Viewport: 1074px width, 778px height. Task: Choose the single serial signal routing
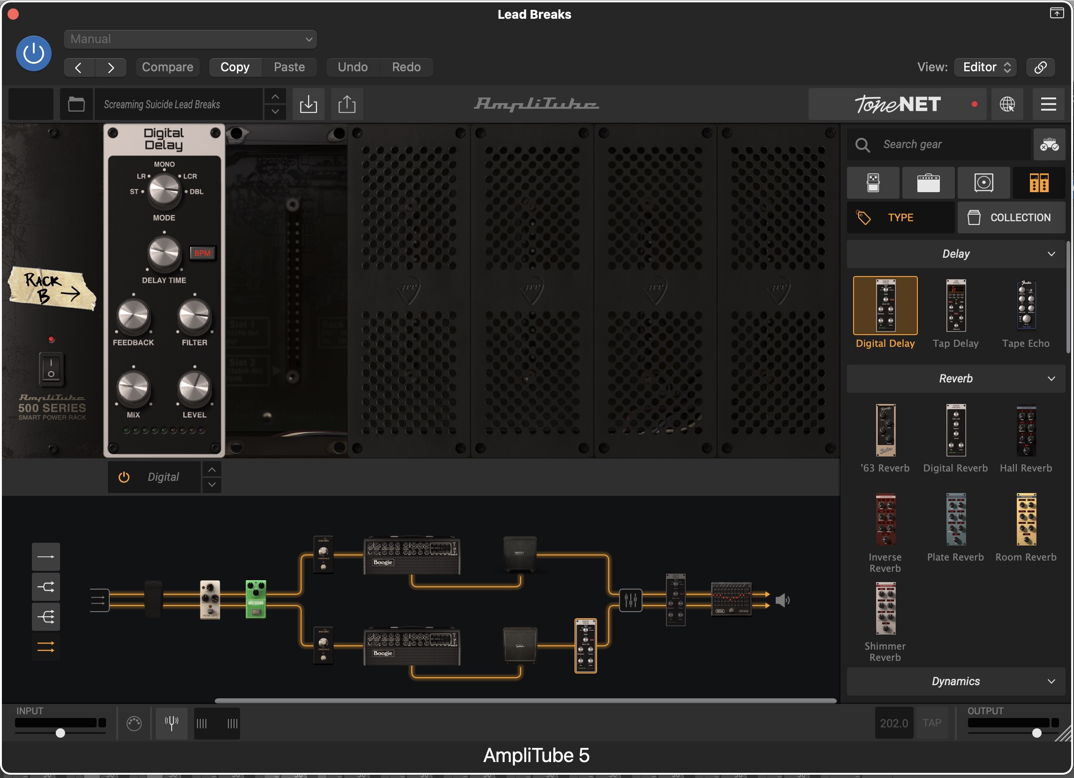[46, 556]
